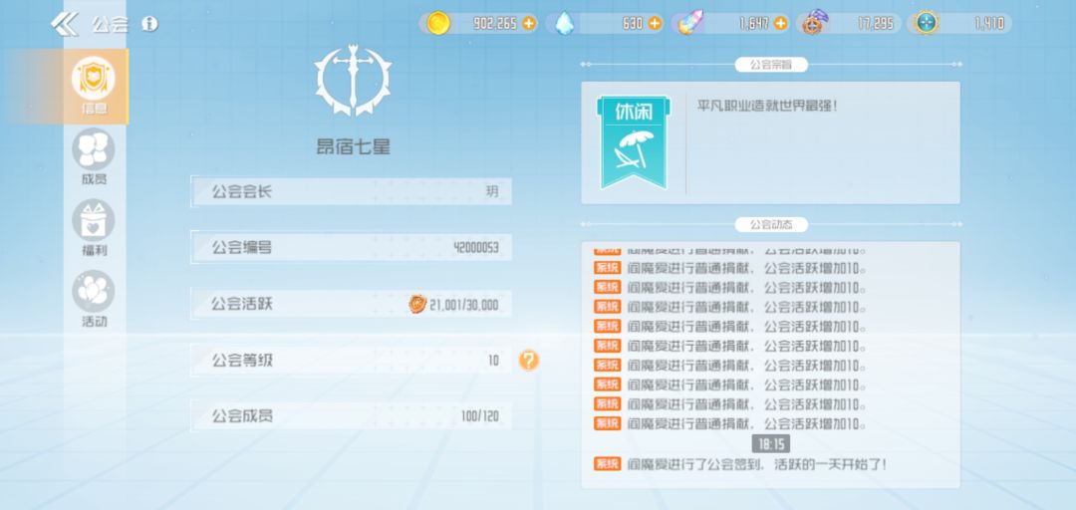Add more gold coins with plus button
This screenshot has height=510, width=1076.
528,23
